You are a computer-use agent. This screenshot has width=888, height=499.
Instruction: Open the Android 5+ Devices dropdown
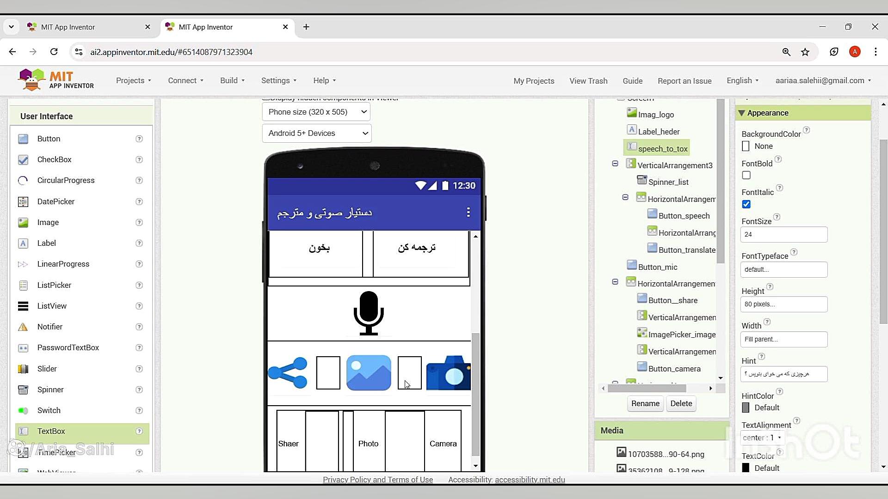pos(316,133)
